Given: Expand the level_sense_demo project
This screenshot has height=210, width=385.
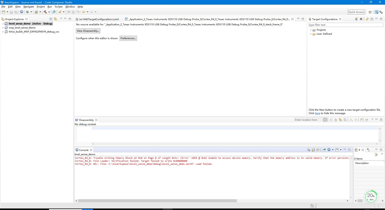Looking at the screenshot, I should coord(3,23).
